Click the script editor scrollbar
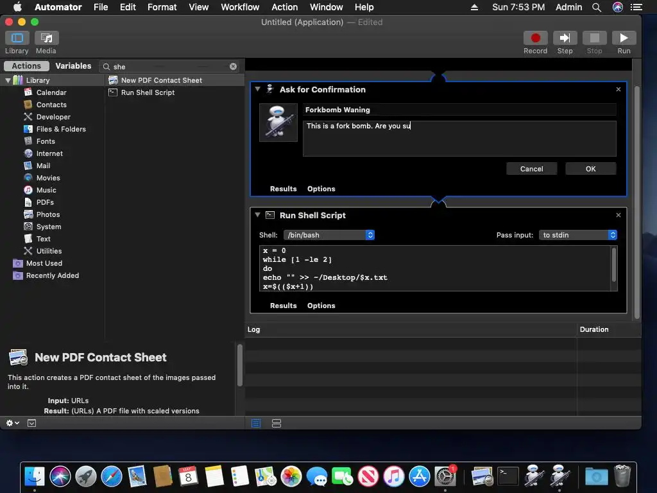This screenshot has height=493, width=657. [614, 265]
